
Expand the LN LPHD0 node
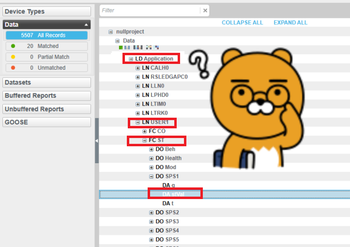(x=137, y=95)
